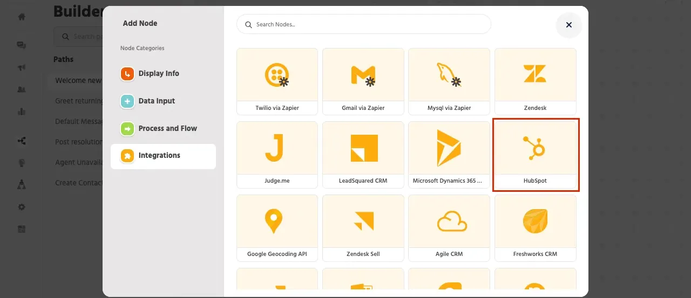This screenshot has height=298, width=691.
Task: Close the Add Node dialog
Action: 568,25
